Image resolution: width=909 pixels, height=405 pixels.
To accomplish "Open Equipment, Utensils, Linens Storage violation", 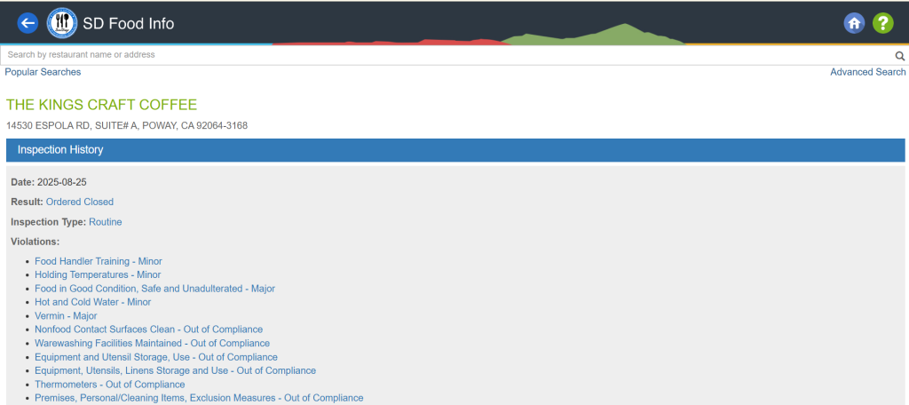I will point(175,370).
